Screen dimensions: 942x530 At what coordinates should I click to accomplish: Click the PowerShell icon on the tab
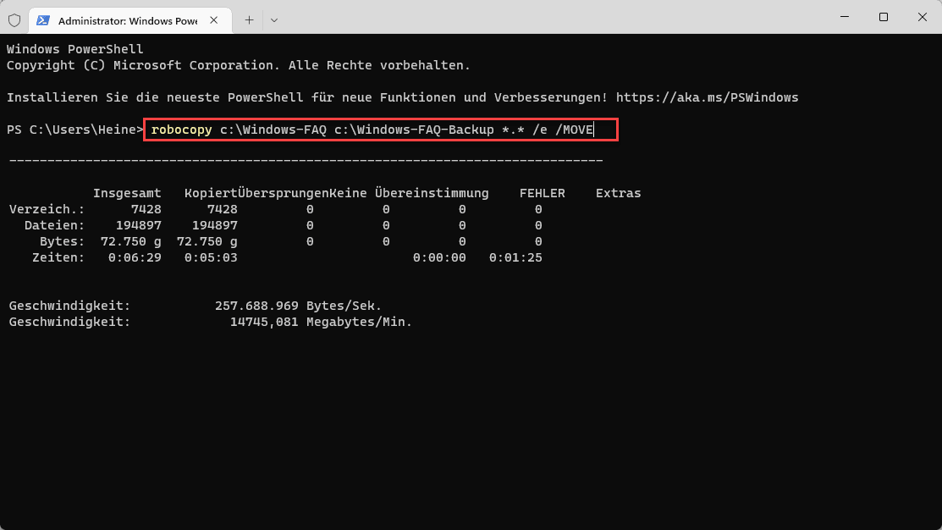pyautogui.click(x=42, y=20)
